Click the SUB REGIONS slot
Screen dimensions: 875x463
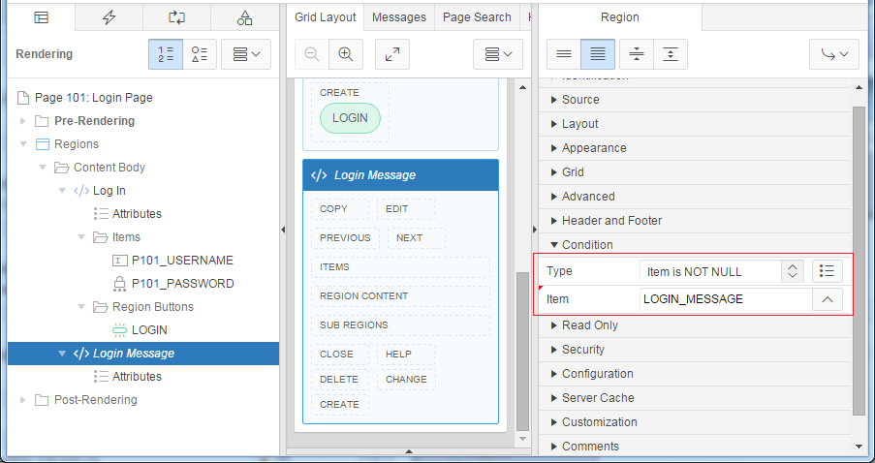[400, 324]
